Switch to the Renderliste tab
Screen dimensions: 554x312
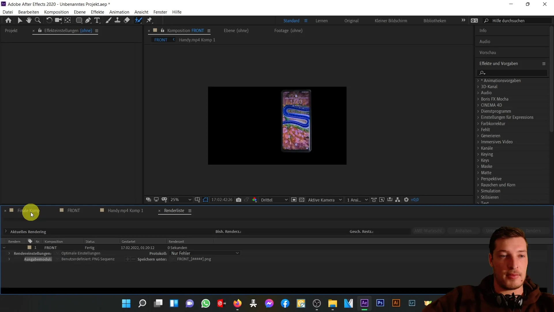(x=174, y=210)
